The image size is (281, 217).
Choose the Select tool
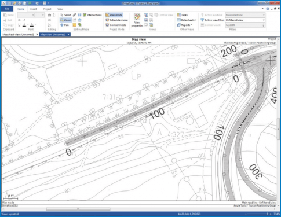[x=65, y=15]
